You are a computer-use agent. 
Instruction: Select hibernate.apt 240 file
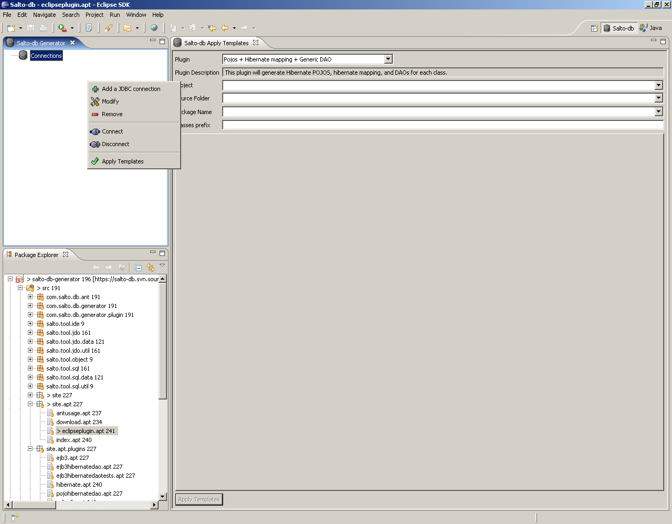79,485
